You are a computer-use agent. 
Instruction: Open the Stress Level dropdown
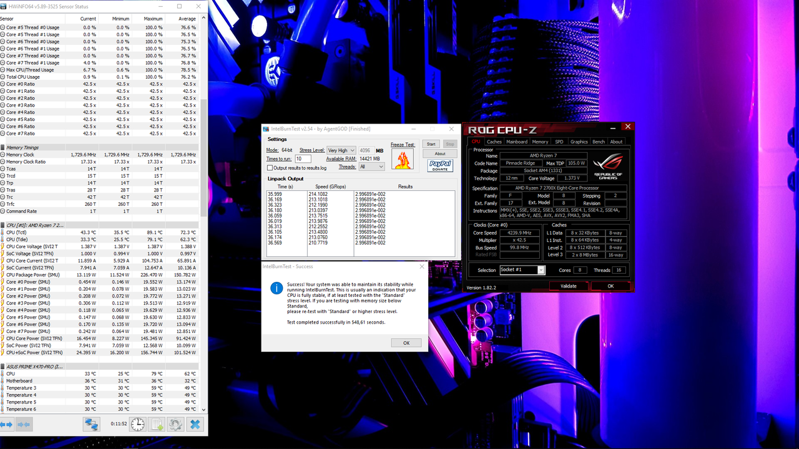pos(341,150)
